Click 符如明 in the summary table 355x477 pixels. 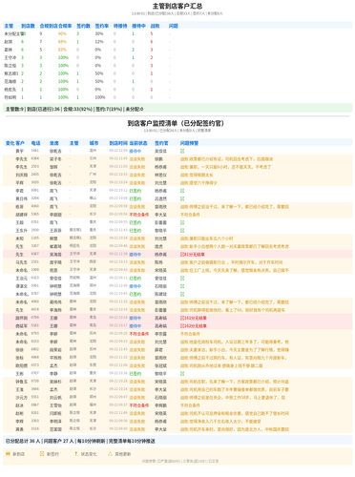10,97
